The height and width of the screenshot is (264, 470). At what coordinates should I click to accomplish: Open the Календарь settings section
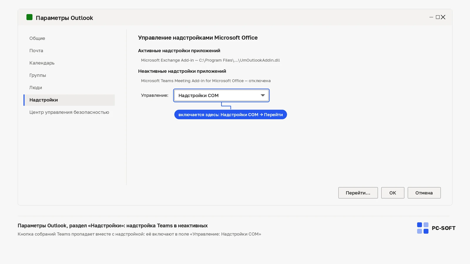[42, 63]
